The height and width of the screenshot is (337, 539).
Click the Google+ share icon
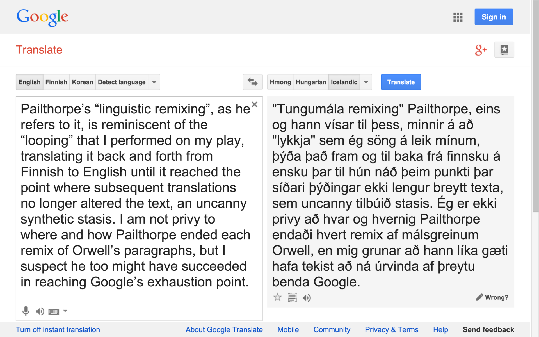point(480,50)
